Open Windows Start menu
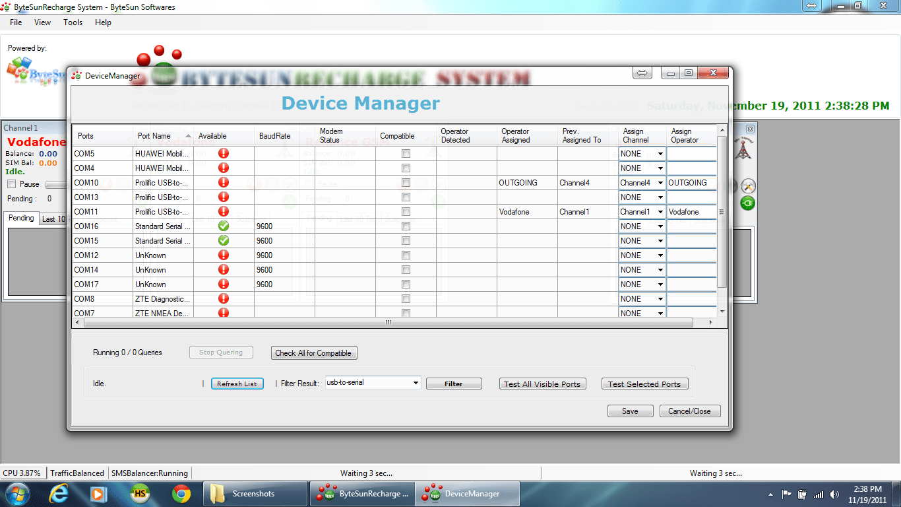901x507 pixels. coord(18,493)
